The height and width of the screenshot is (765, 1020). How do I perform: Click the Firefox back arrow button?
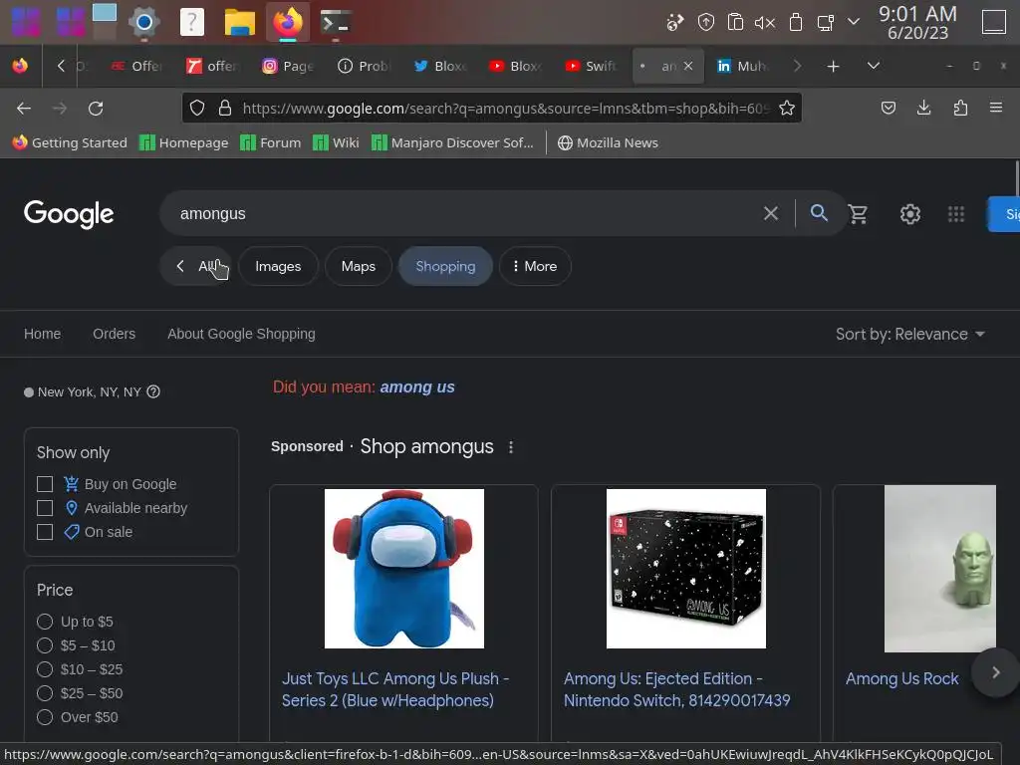pos(24,108)
